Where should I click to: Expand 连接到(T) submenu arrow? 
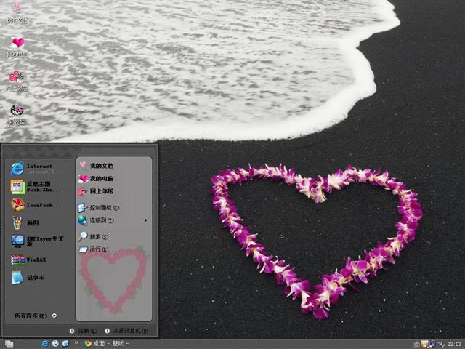[145, 220]
